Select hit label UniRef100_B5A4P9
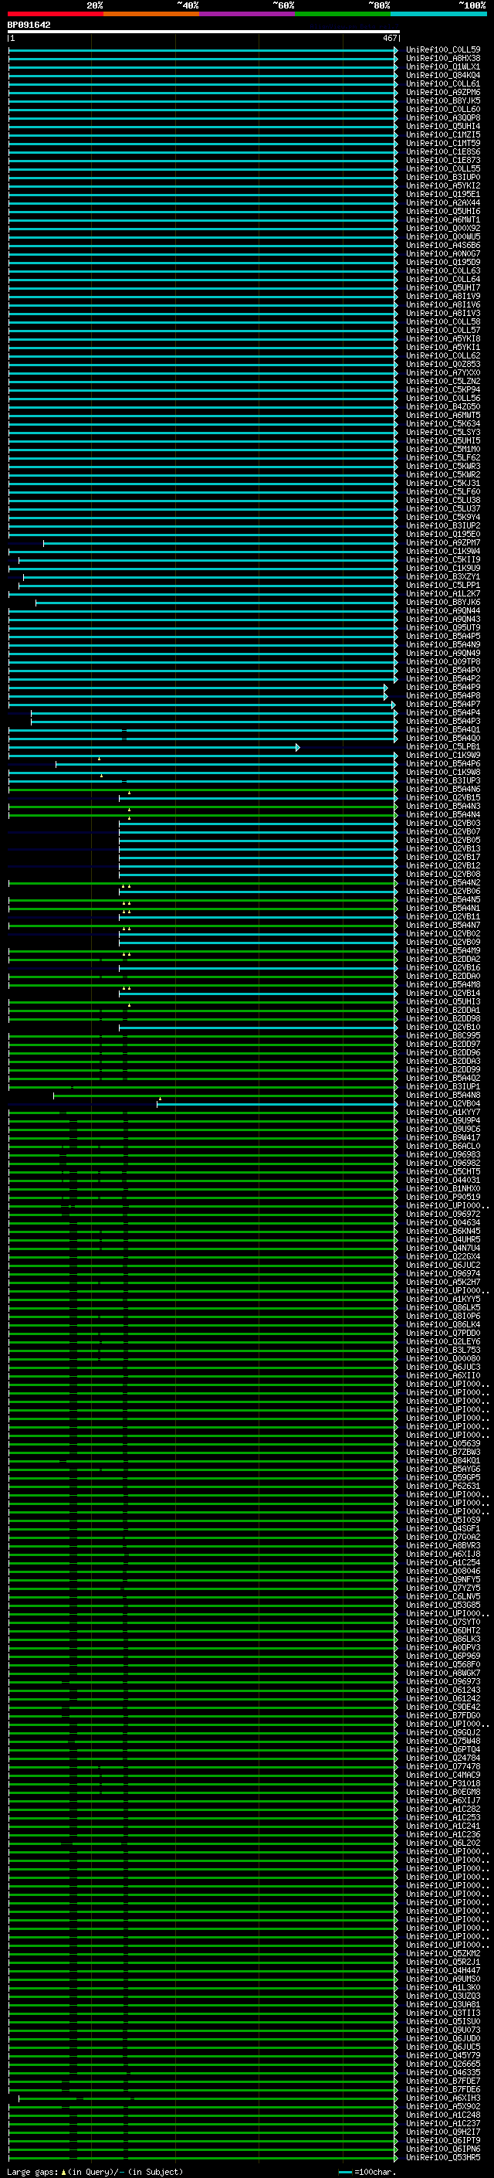Image resolution: width=494 pixels, height=2178 pixels. point(443,688)
